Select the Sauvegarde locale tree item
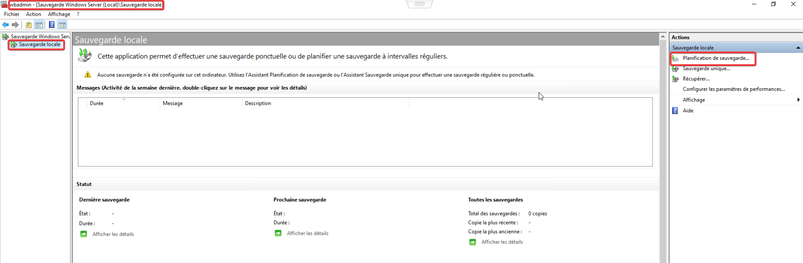803x263 pixels. click(x=39, y=45)
